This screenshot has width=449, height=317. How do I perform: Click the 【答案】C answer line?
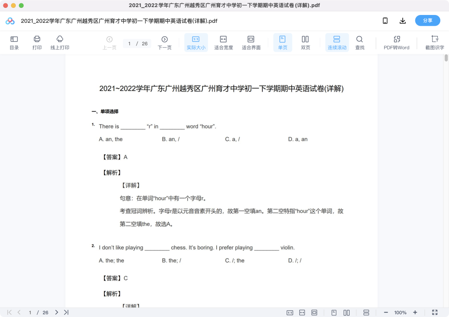[115, 278]
